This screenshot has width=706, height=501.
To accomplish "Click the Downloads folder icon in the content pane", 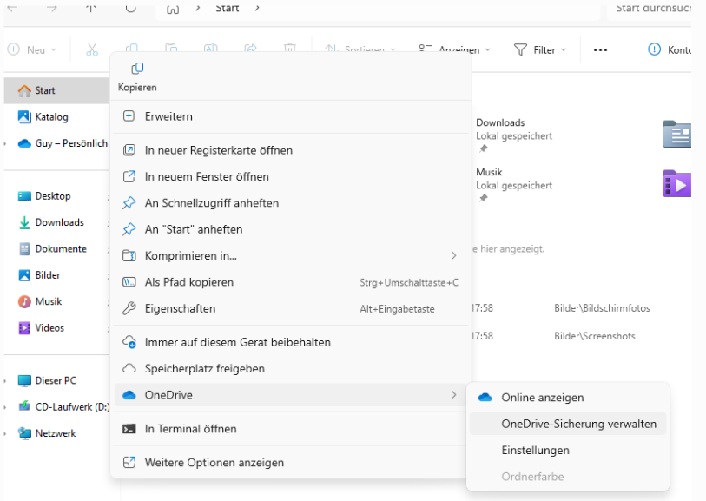I will [676, 134].
